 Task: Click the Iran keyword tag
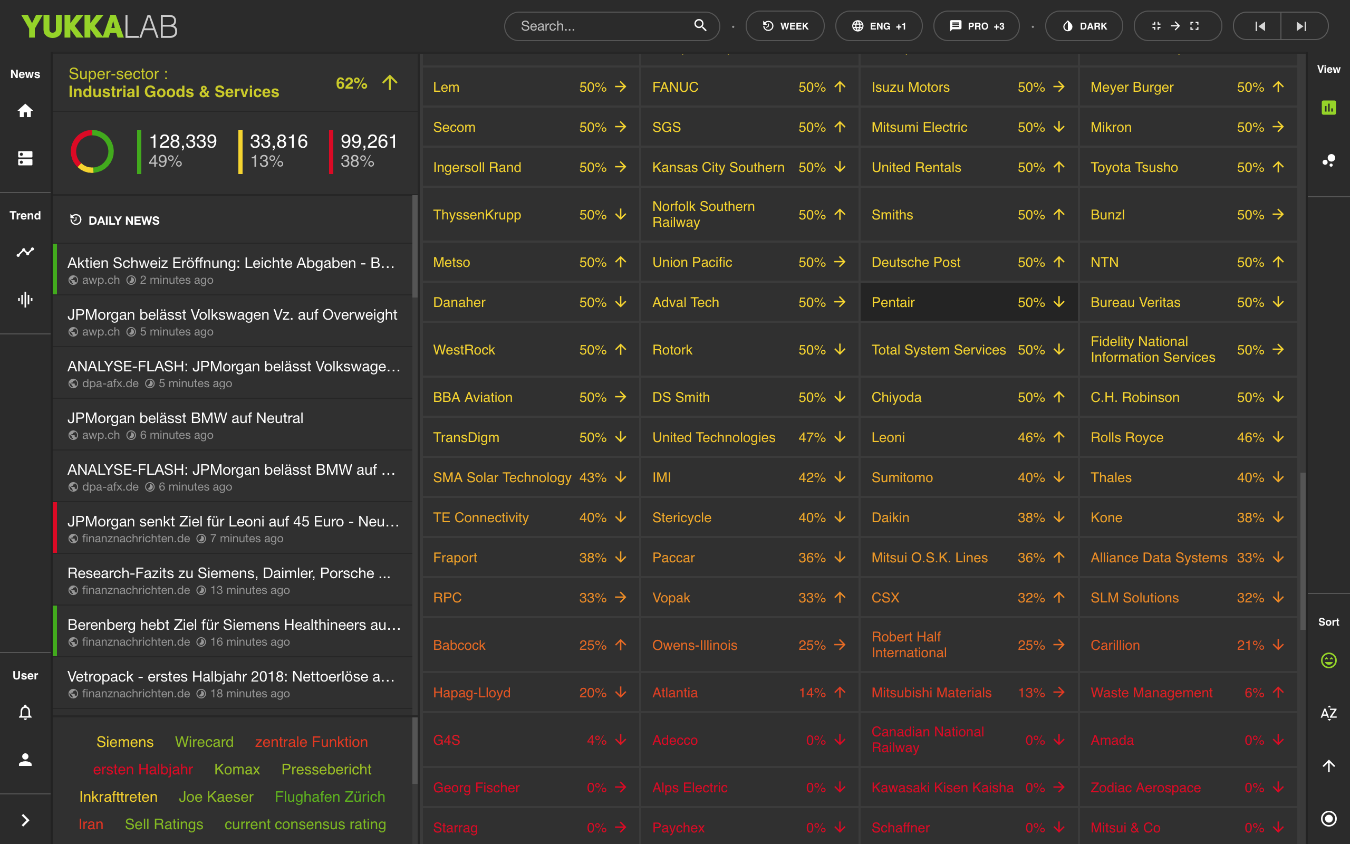pos(91,824)
